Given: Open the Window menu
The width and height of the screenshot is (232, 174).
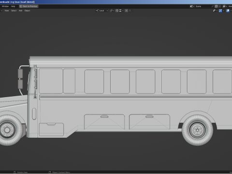Looking at the screenshot, I should (x=5, y=6).
